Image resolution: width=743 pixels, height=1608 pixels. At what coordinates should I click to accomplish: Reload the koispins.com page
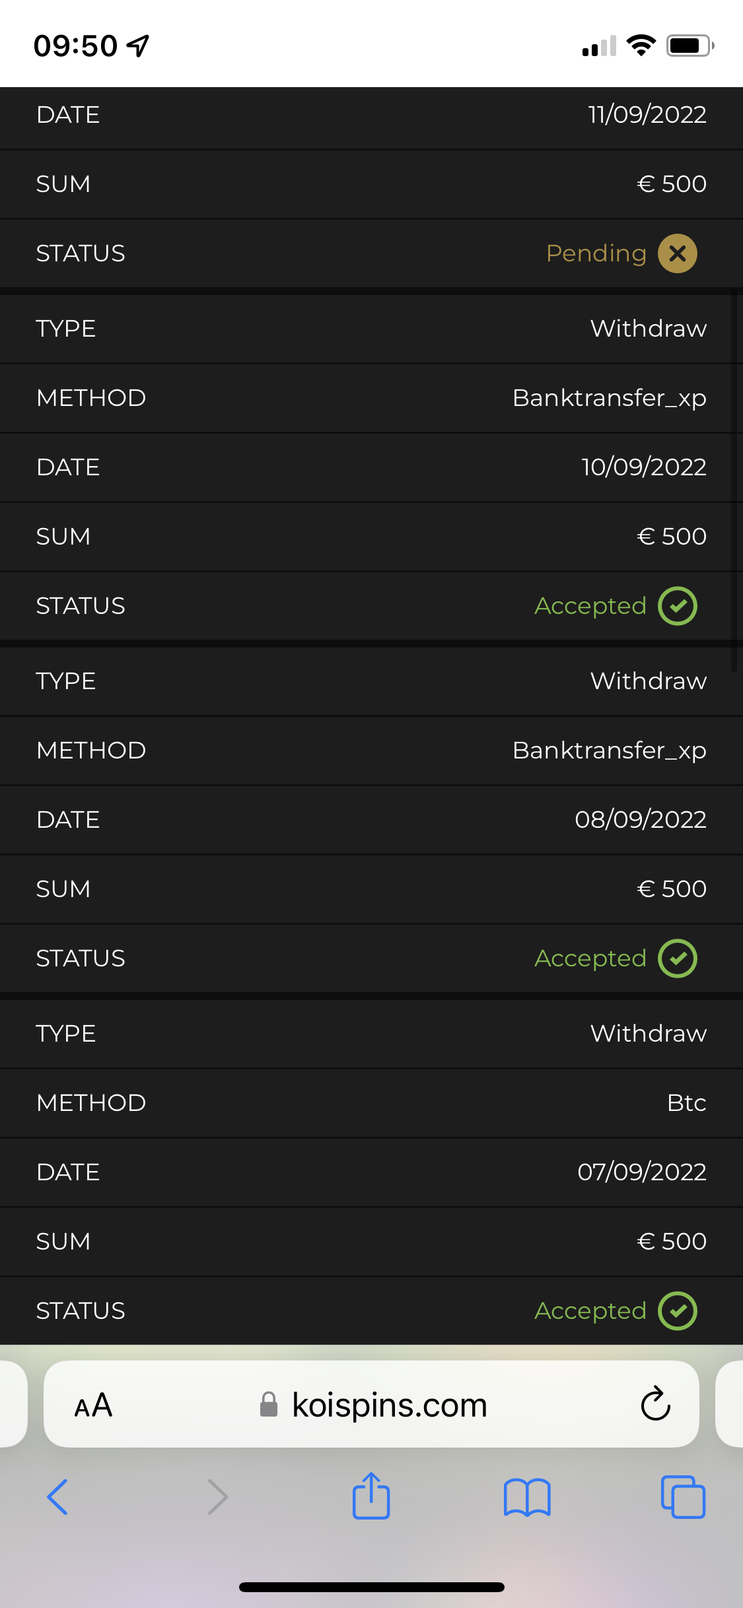click(655, 1403)
